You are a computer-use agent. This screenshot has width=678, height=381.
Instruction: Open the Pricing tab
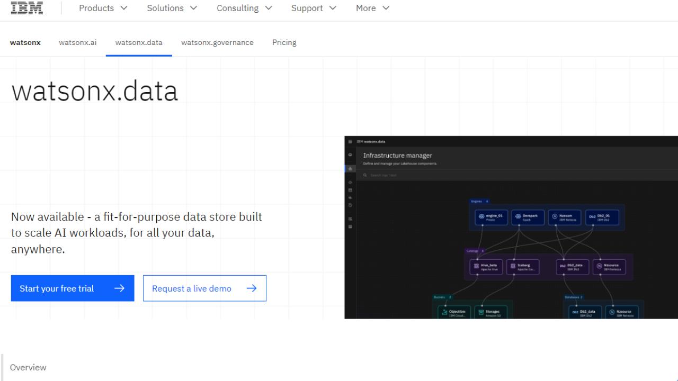(x=284, y=42)
